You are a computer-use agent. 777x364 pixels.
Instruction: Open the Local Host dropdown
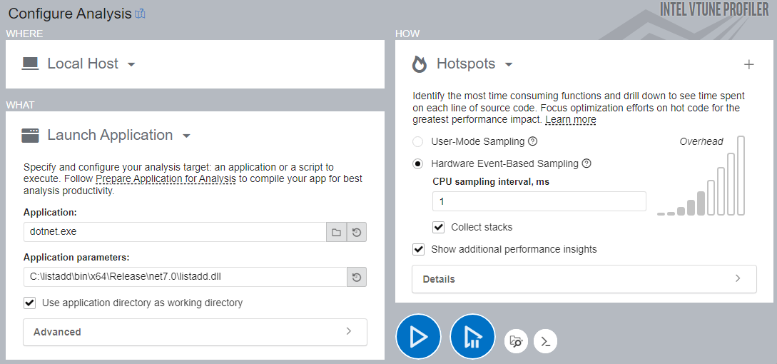click(131, 64)
